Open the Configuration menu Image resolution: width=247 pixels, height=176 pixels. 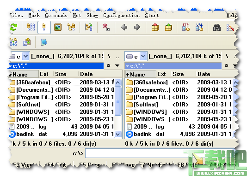click(x=121, y=15)
